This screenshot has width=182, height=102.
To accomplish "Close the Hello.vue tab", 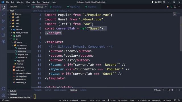I will tap(46, 7).
